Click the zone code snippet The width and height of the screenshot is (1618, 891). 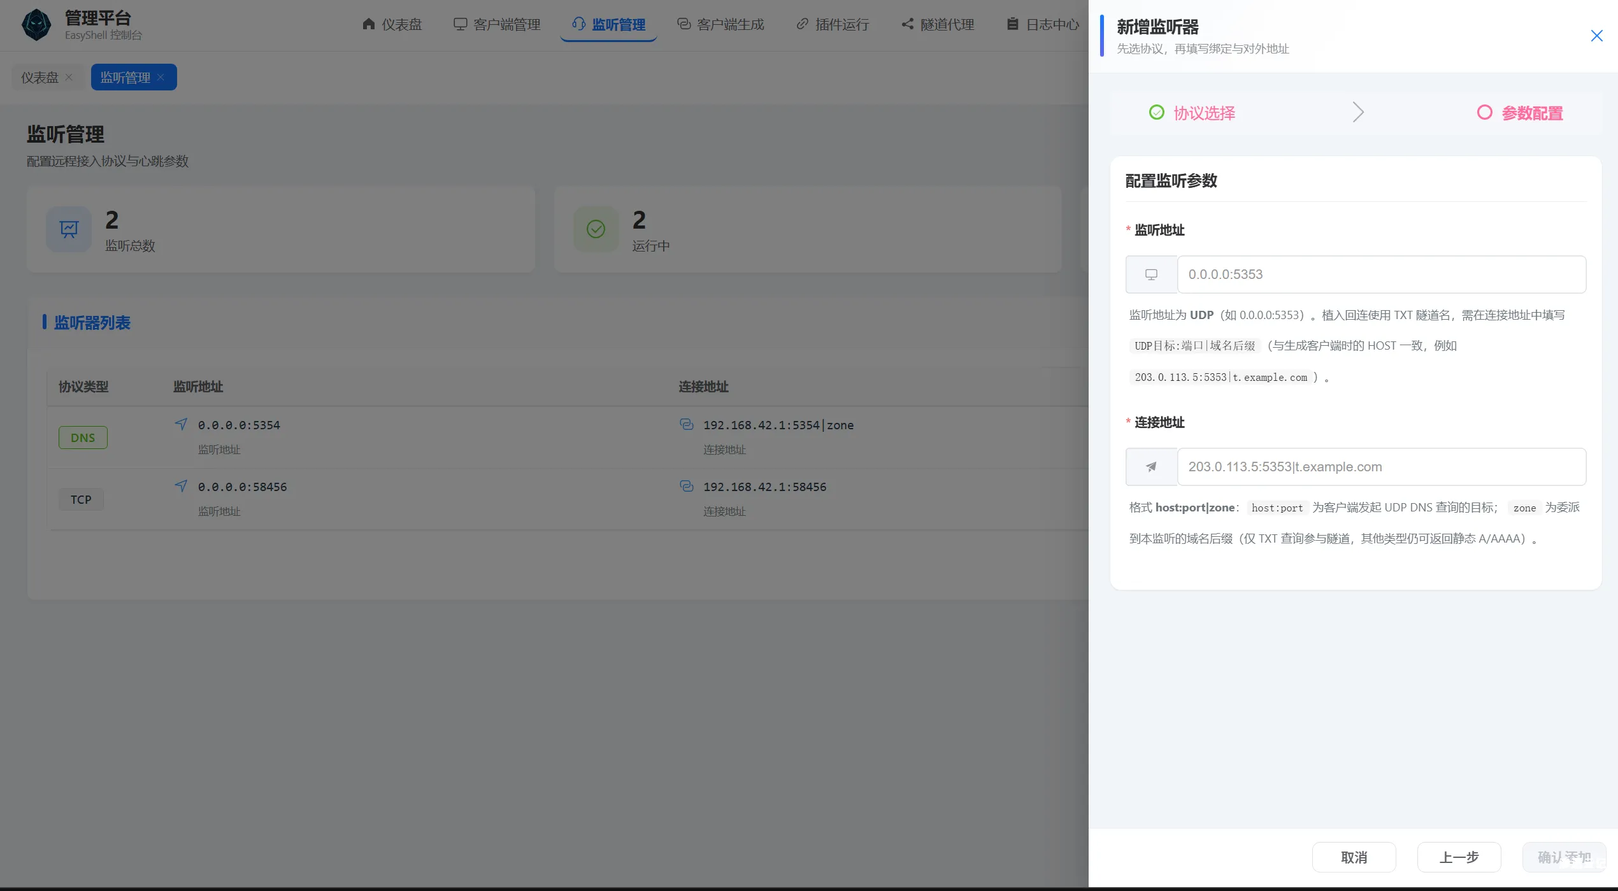pyautogui.click(x=1524, y=508)
